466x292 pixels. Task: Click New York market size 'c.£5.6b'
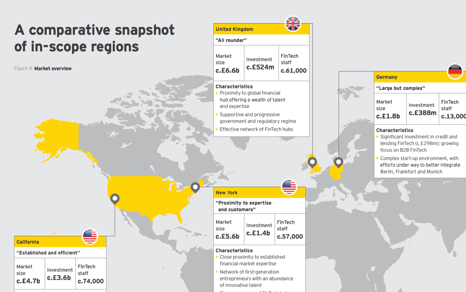[227, 237]
